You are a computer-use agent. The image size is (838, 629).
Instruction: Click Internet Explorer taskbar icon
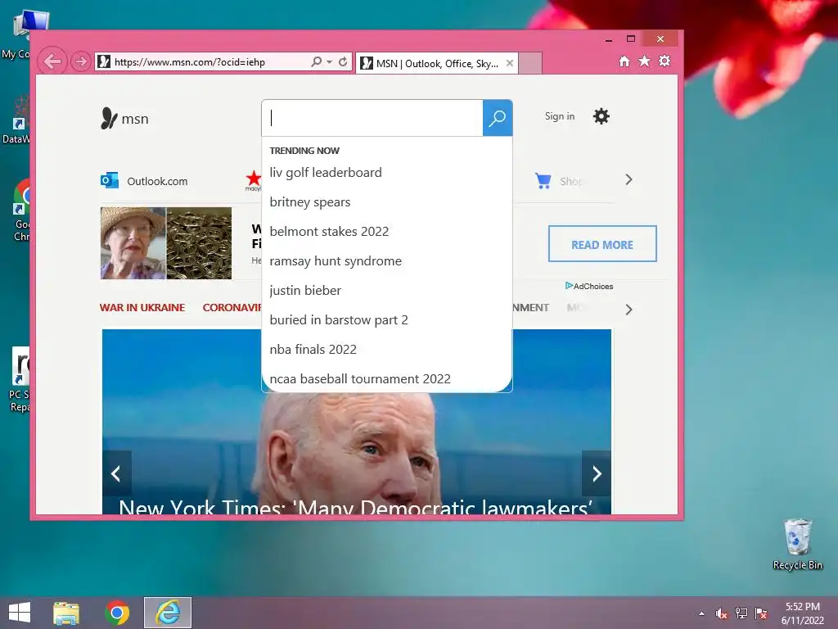coord(168,613)
